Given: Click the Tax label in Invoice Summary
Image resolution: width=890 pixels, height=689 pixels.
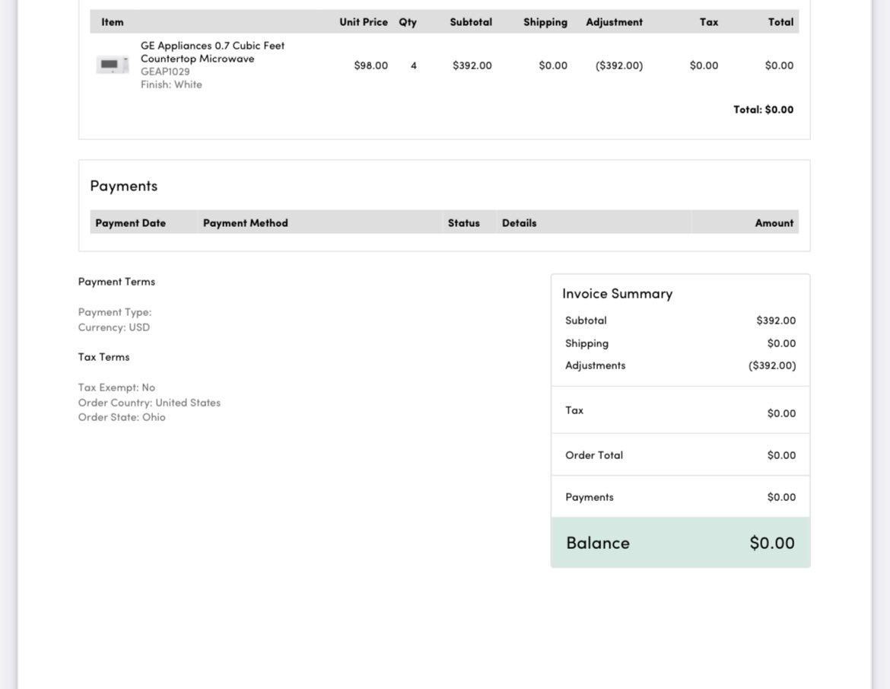Looking at the screenshot, I should pyautogui.click(x=574, y=410).
